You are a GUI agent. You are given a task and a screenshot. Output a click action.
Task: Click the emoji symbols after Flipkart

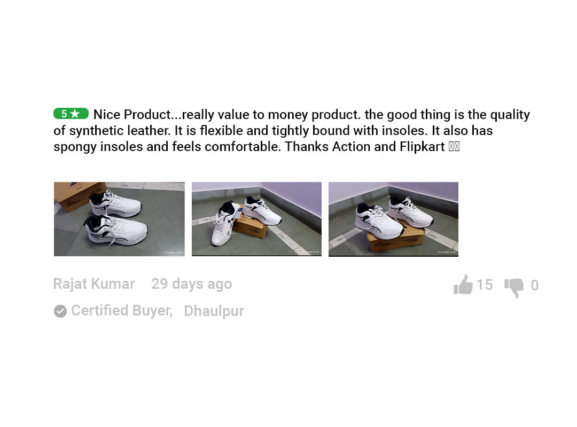pyautogui.click(x=454, y=147)
